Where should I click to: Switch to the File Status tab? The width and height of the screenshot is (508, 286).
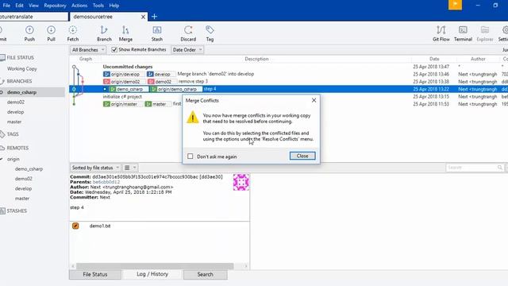[x=95, y=274]
